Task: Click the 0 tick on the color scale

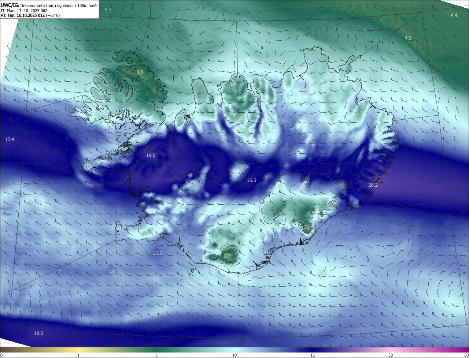Action: pyautogui.click(x=1, y=355)
